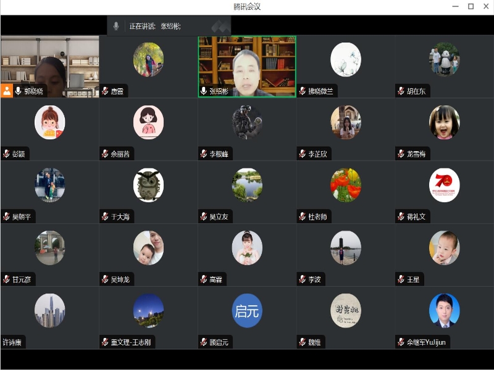
Task: Click muted mic icon next to 高霖
Action: click(204, 280)
